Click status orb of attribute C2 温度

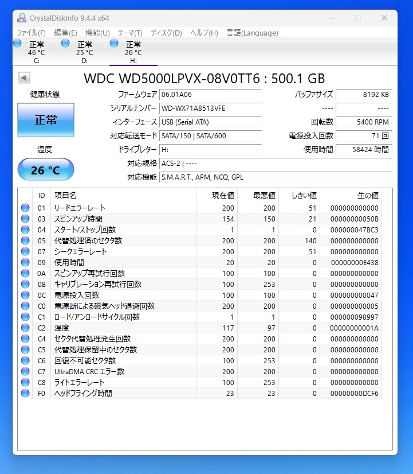point(25,328)
